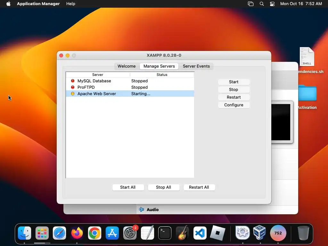Select the Manage Servers tab
This screenshot has height=246, width=328.
[x=159, y=66]
